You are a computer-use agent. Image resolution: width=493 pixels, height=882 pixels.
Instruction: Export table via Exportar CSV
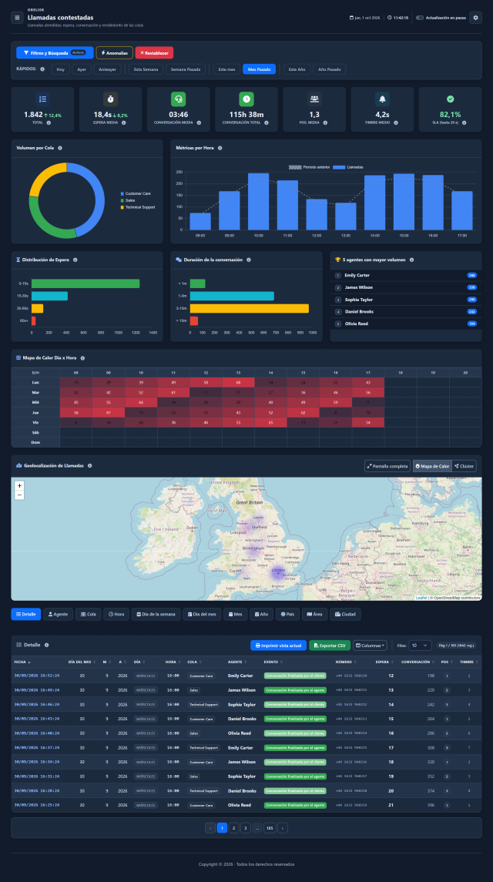[330, 646]
